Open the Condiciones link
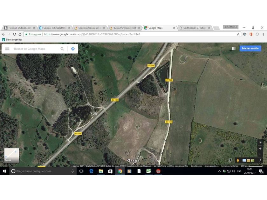This screenshot has width=267, height=200. [x=196, y=166]
